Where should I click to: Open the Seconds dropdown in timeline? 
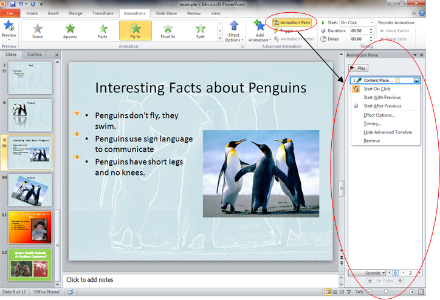(373, 273)
